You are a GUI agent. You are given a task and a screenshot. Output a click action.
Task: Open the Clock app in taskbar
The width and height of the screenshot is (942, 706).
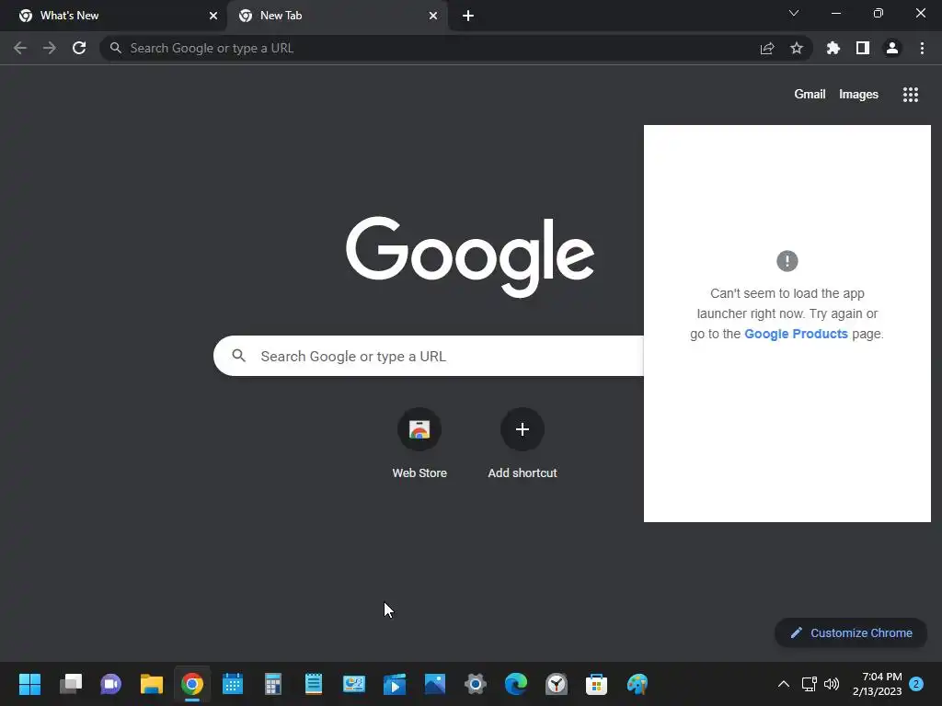557,684
